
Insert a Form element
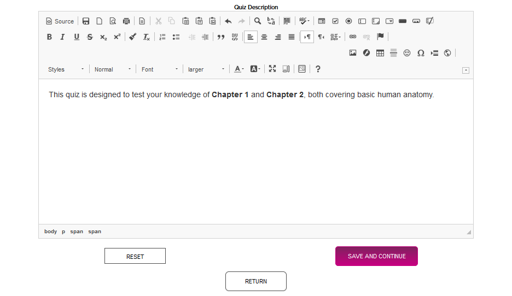(322, 21)
